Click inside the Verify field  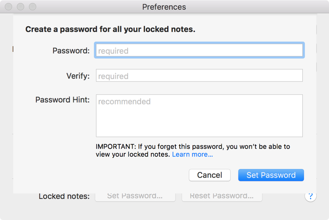click(199, 75)
